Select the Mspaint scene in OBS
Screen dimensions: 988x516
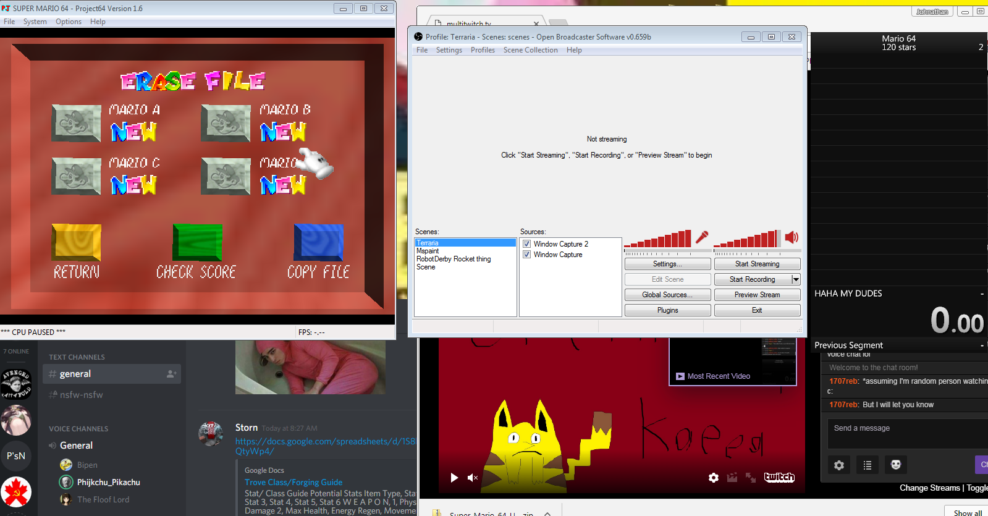(428, 251)
